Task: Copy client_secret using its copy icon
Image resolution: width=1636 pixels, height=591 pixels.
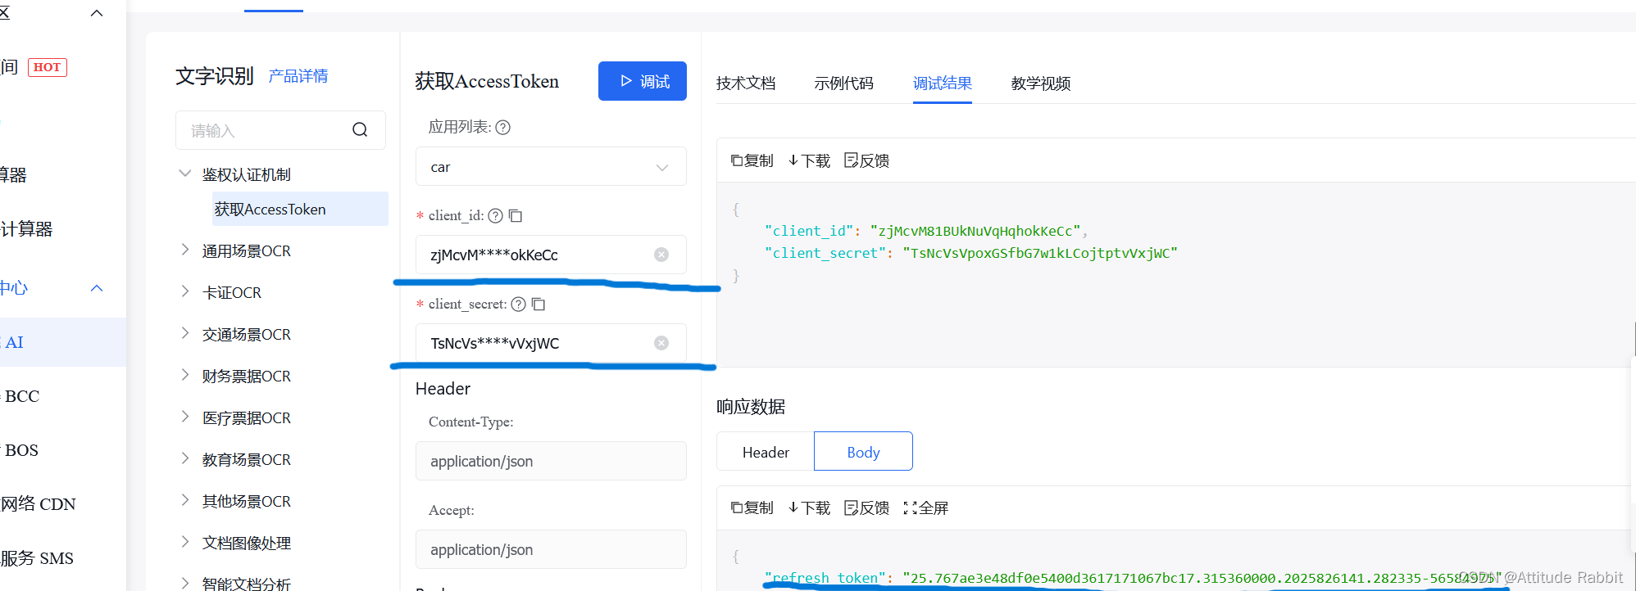Action: point(539,304)
